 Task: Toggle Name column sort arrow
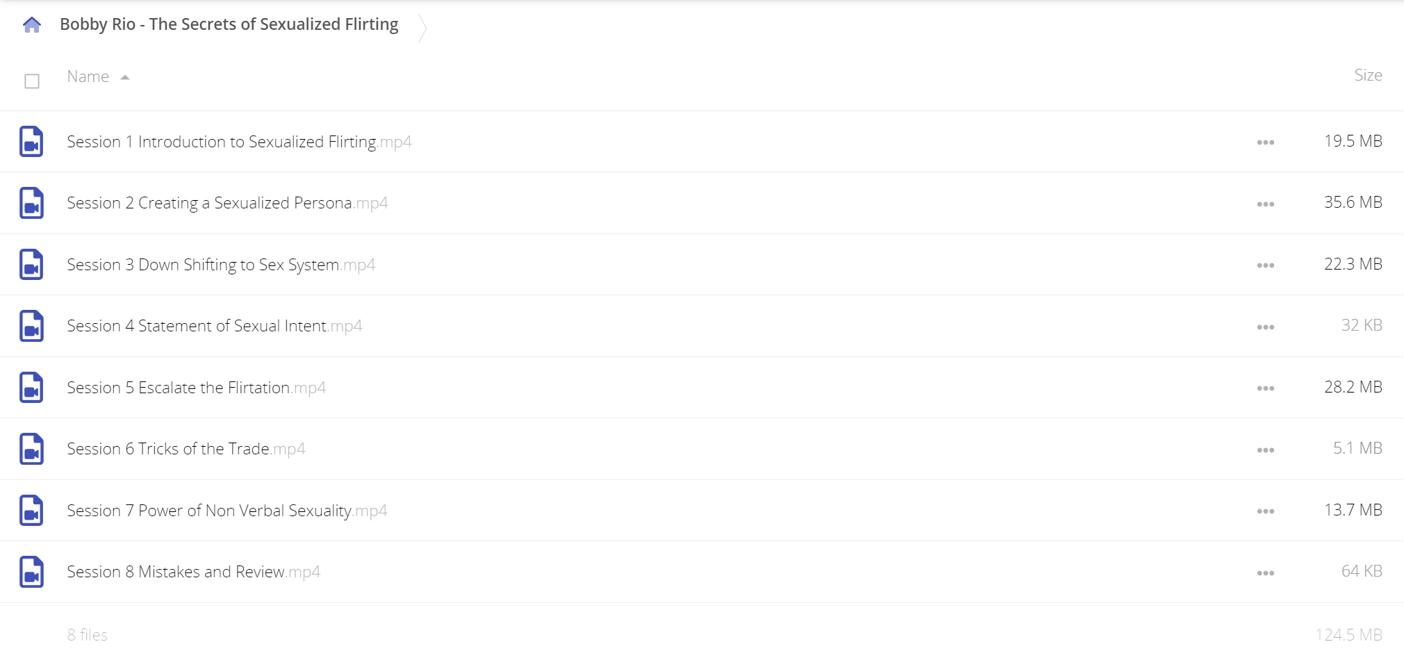tap(125, 77)
